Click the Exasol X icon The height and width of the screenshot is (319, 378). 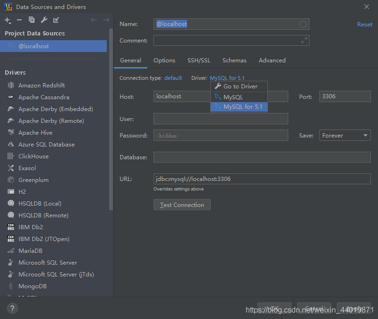tap(11, 168)
